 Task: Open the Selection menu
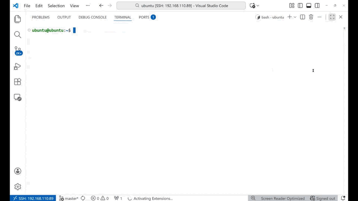(56, 6)
